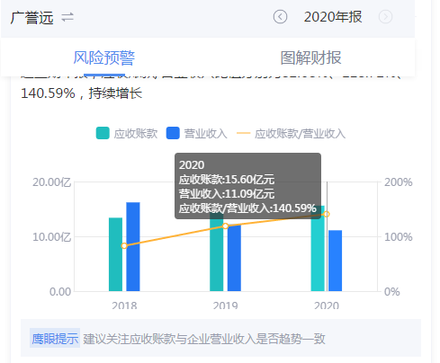Click the 2018 营业收入 blue bar
Screen dimensions: 440x363
133,246
